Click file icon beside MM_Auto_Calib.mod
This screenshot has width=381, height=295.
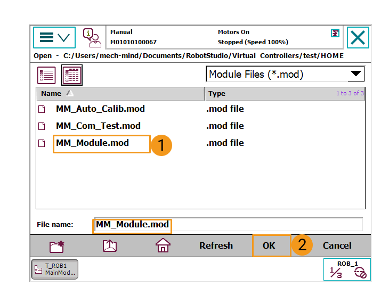point(42,109)
